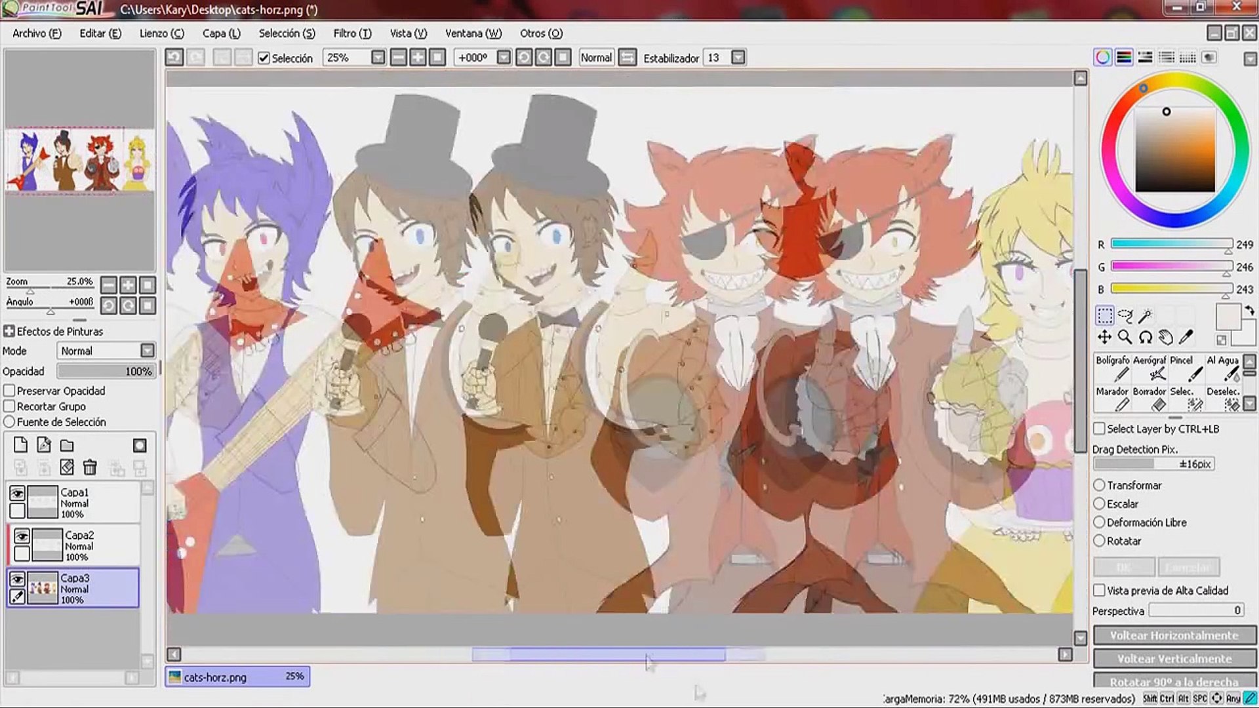Choose the Borrador eraser tool
The height and width of the screenshot is (708, 1259).
point(1149,399)
